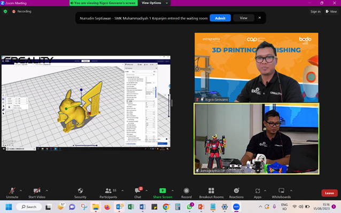The width and height of the screenshot is (341, 213).
Task: Click the green Share Screen button
Action: click(162, 193)
